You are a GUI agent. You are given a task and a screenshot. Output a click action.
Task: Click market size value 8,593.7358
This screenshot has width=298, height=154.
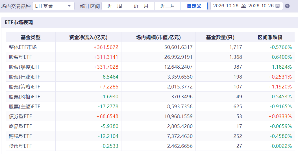180,107
